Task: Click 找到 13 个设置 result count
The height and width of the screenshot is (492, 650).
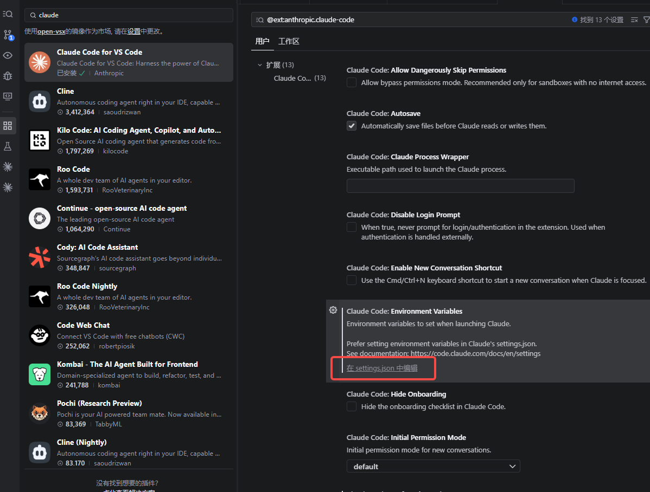Action: coord(602,20)
